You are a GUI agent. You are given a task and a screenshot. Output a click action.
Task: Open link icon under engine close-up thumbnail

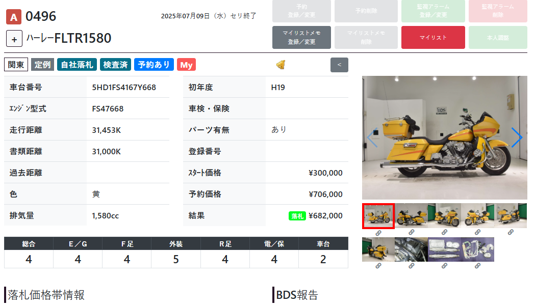point(412,266)
